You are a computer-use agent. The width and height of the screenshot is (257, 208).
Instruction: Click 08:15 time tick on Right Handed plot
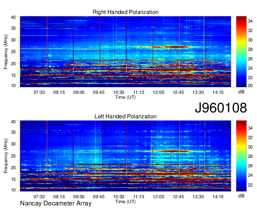[x=59, y=92]
